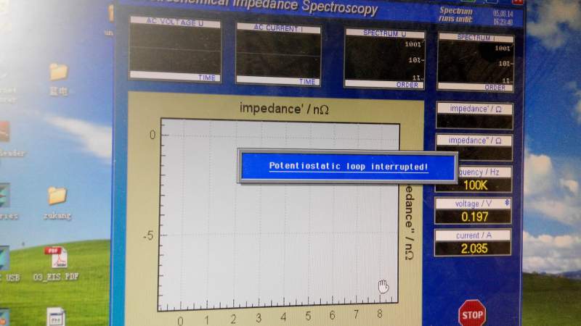Open the document icon below 03_EIS.PDF
This screenshot has width=581, height=326.
pos(56,317)
